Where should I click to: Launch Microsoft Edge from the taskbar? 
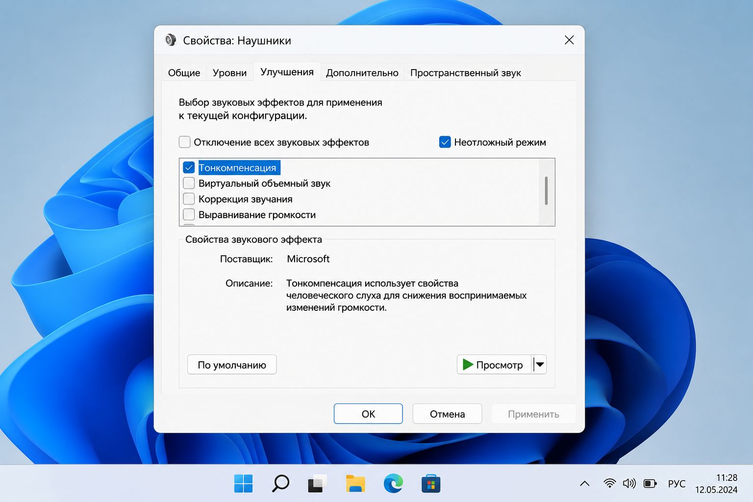[x=393, y=484]
